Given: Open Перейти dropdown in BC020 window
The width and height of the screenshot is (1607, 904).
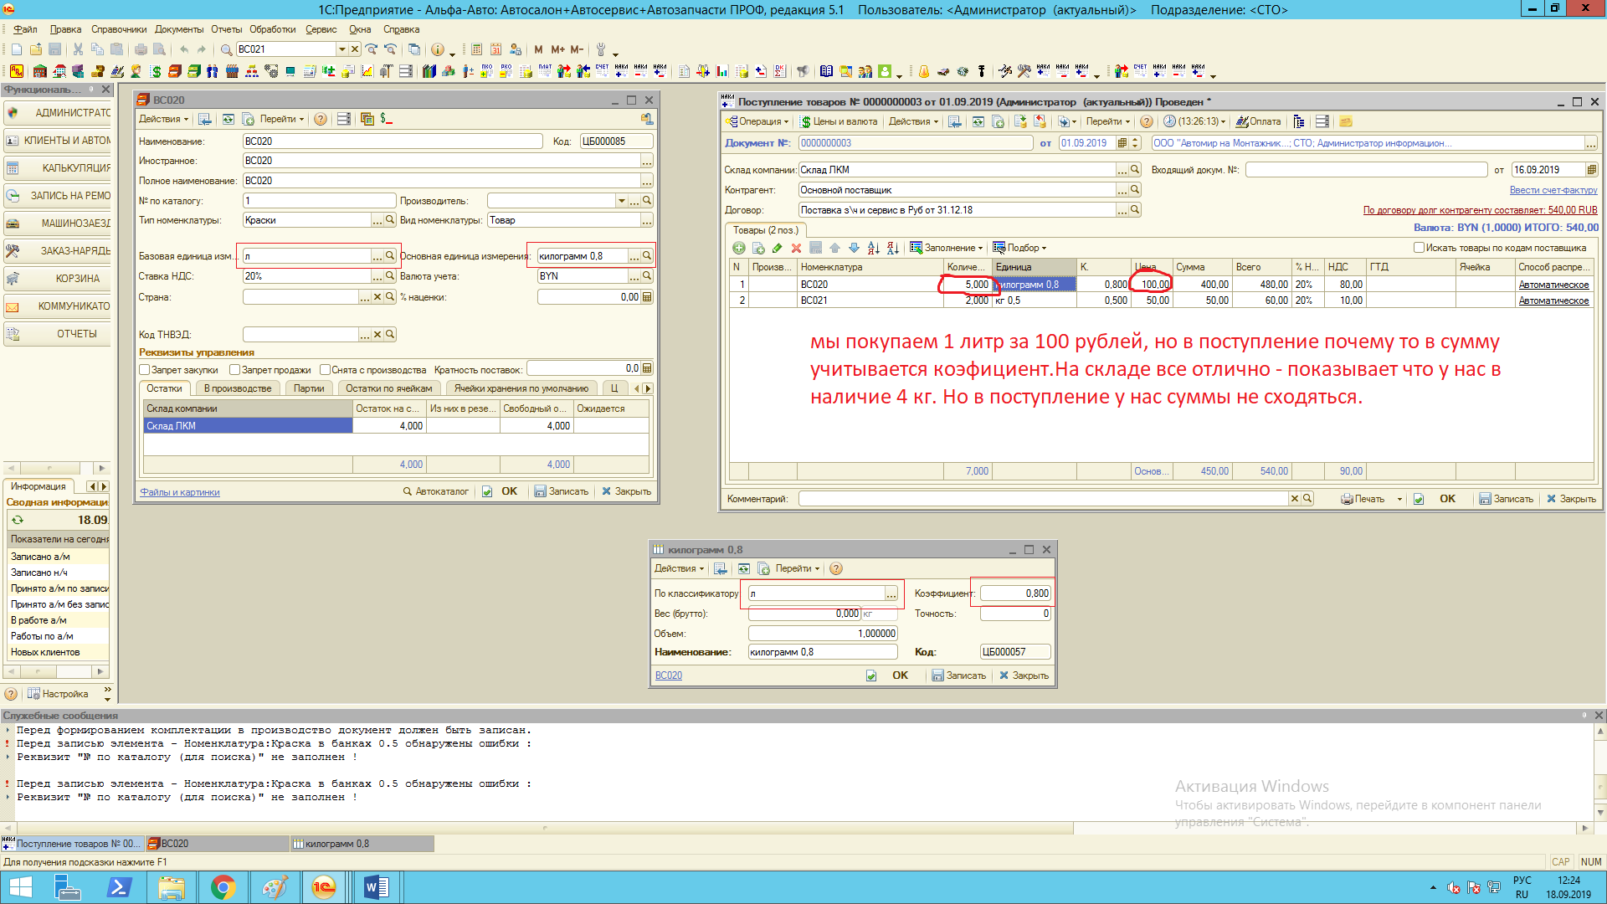Looking at the screenshot, I should tap(282, 119).
